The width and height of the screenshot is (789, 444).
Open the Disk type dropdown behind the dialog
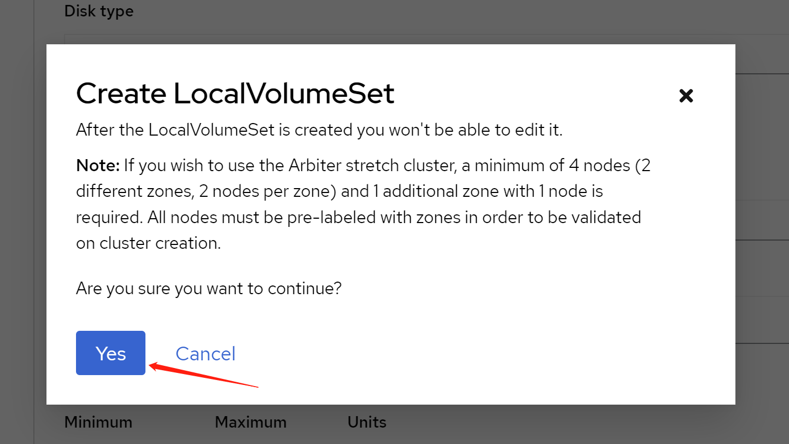click(383, 38)
